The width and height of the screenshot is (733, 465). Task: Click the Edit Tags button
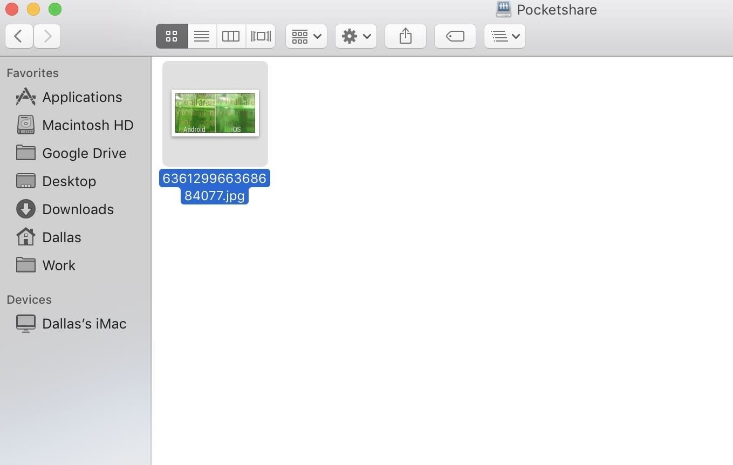455,36
